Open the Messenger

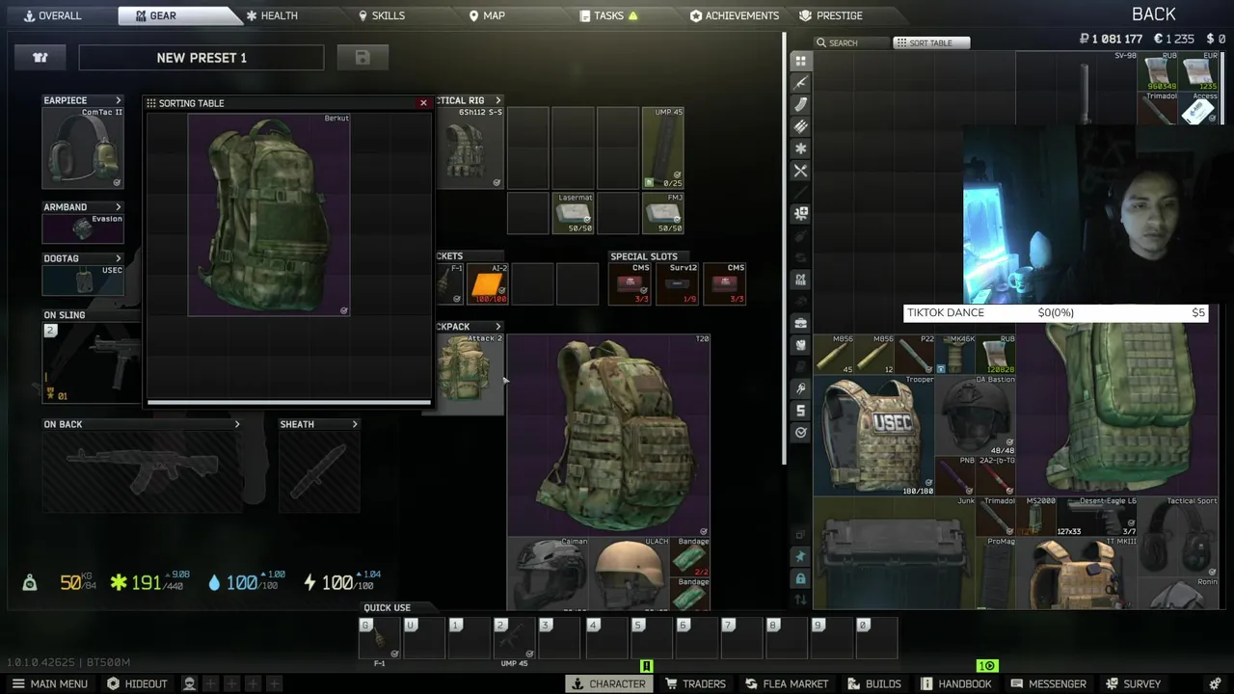click(1048, 684)
